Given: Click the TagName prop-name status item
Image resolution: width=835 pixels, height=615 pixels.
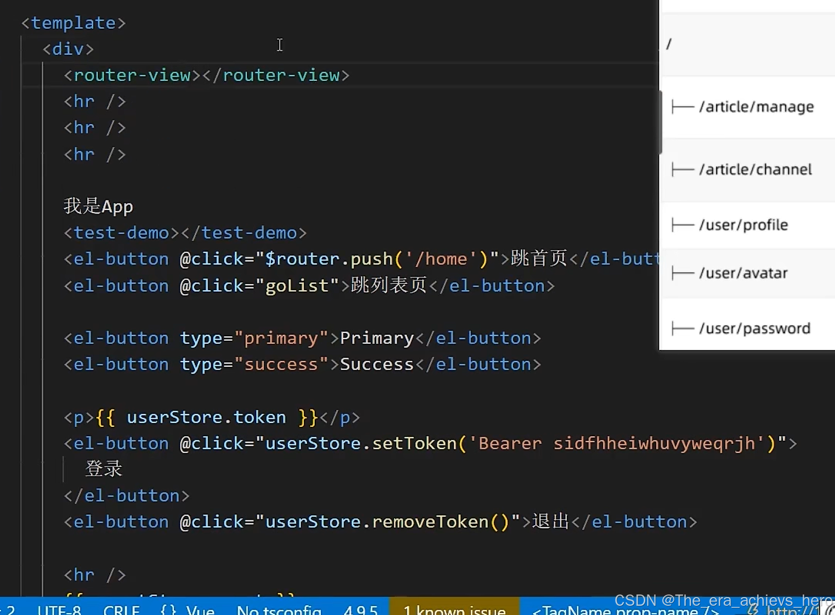Looking at the screenshot, I should coord(625,610).
